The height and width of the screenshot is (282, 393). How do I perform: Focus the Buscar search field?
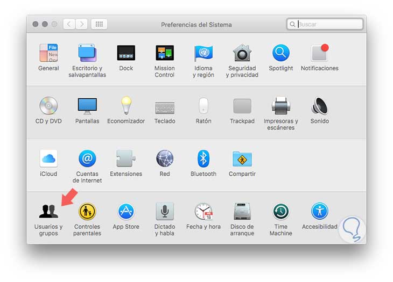(x=325, y=24)
